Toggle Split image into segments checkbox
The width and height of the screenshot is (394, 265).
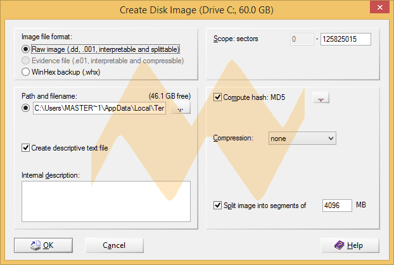[219, 206]
